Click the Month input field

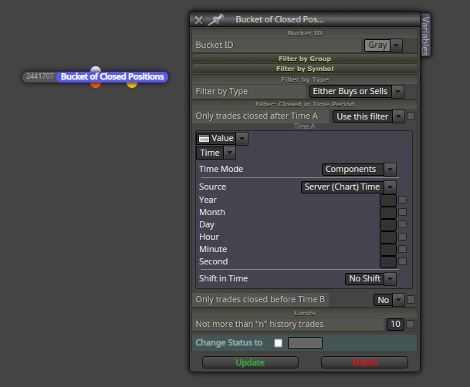(388, 213)
